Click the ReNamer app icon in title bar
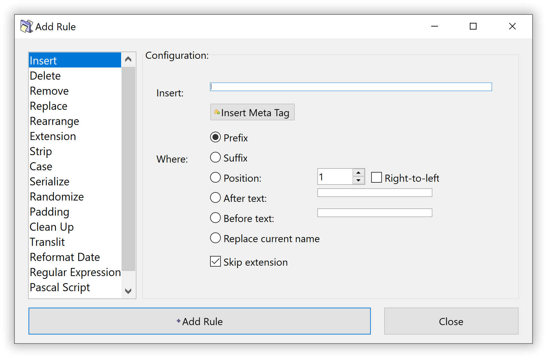547x358 pixels. [x=27, y=27]
